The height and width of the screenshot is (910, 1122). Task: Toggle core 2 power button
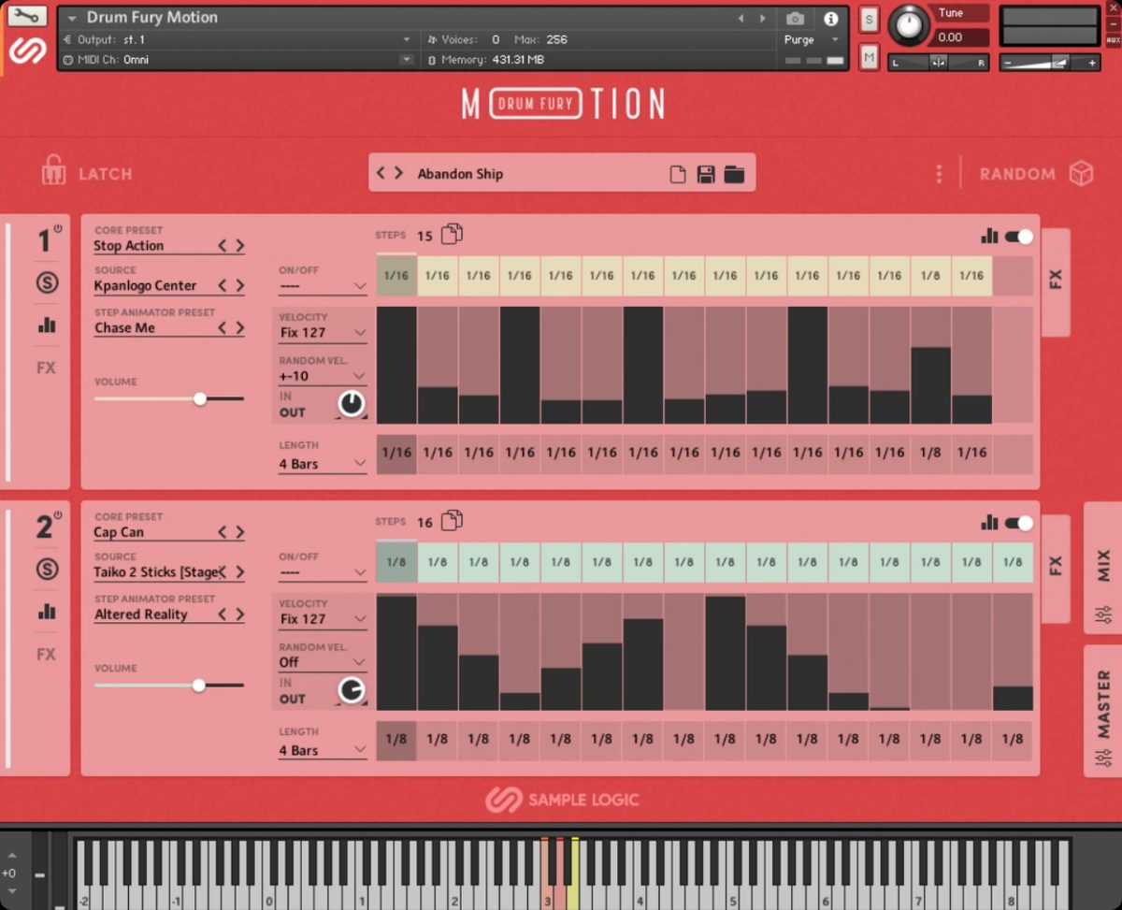[x=58, y=514]
